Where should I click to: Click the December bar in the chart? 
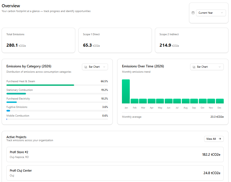(x=220, y=101)
